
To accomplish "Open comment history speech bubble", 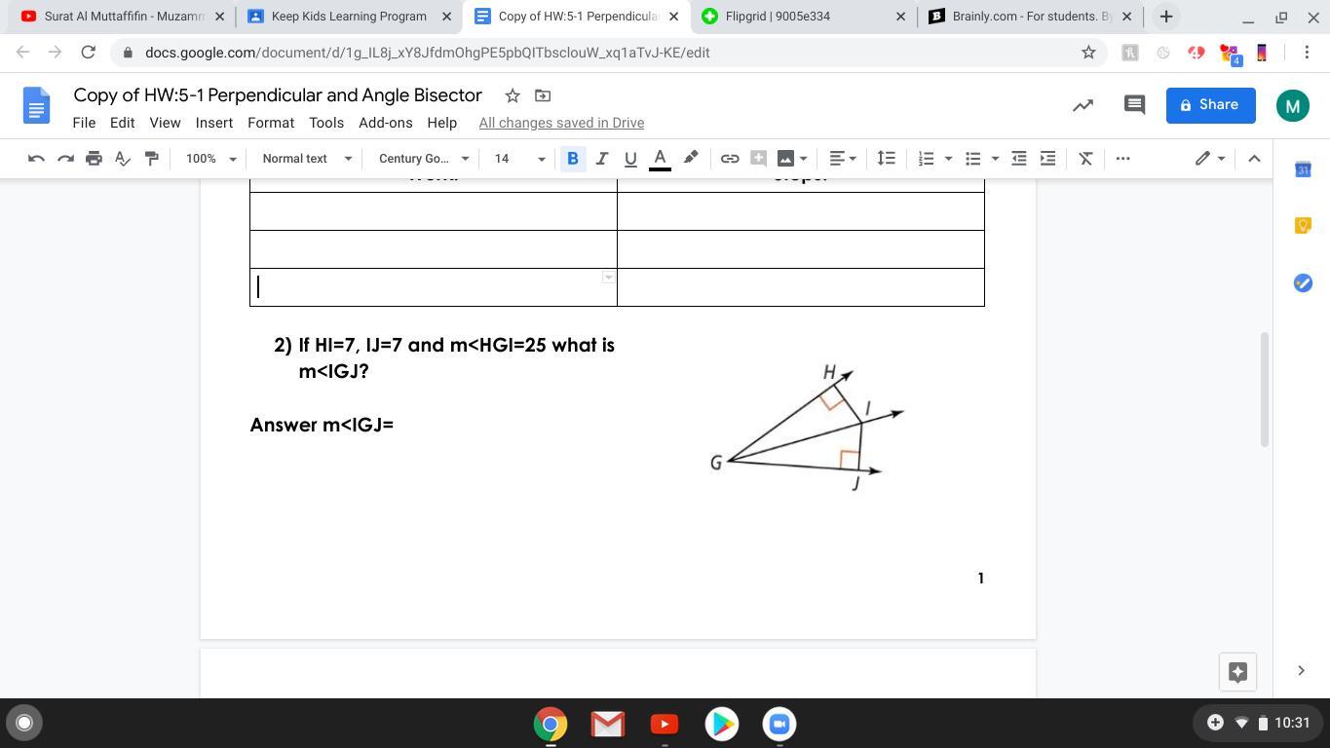I will 1134,105.
